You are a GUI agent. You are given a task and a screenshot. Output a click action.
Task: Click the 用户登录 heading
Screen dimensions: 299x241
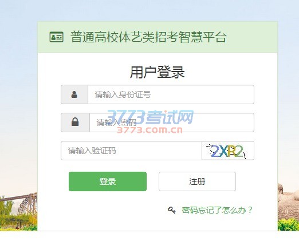tap(158, 72)
